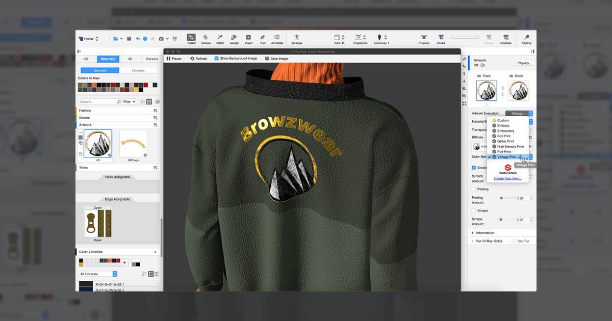Switch materials to grid view

pos(149,101)
